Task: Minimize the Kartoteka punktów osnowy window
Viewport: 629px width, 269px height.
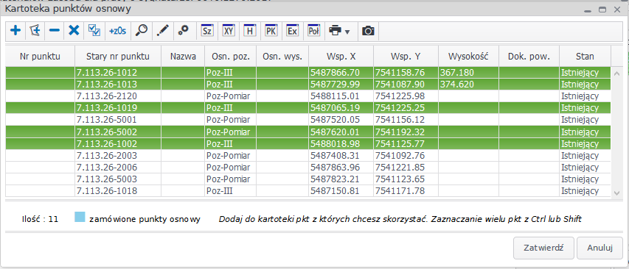Action: click(588, 10)
